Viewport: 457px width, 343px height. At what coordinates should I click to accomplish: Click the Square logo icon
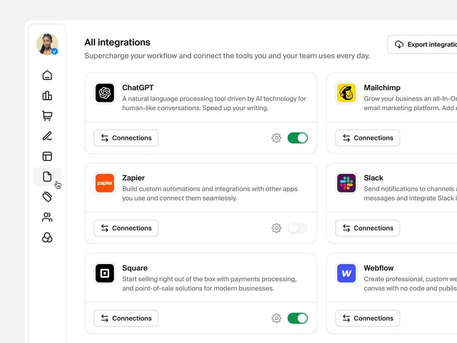pos(105,273)
